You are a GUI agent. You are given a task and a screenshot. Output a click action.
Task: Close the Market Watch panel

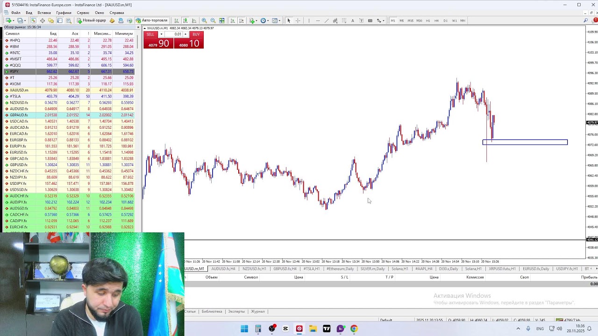click(138, 27)
